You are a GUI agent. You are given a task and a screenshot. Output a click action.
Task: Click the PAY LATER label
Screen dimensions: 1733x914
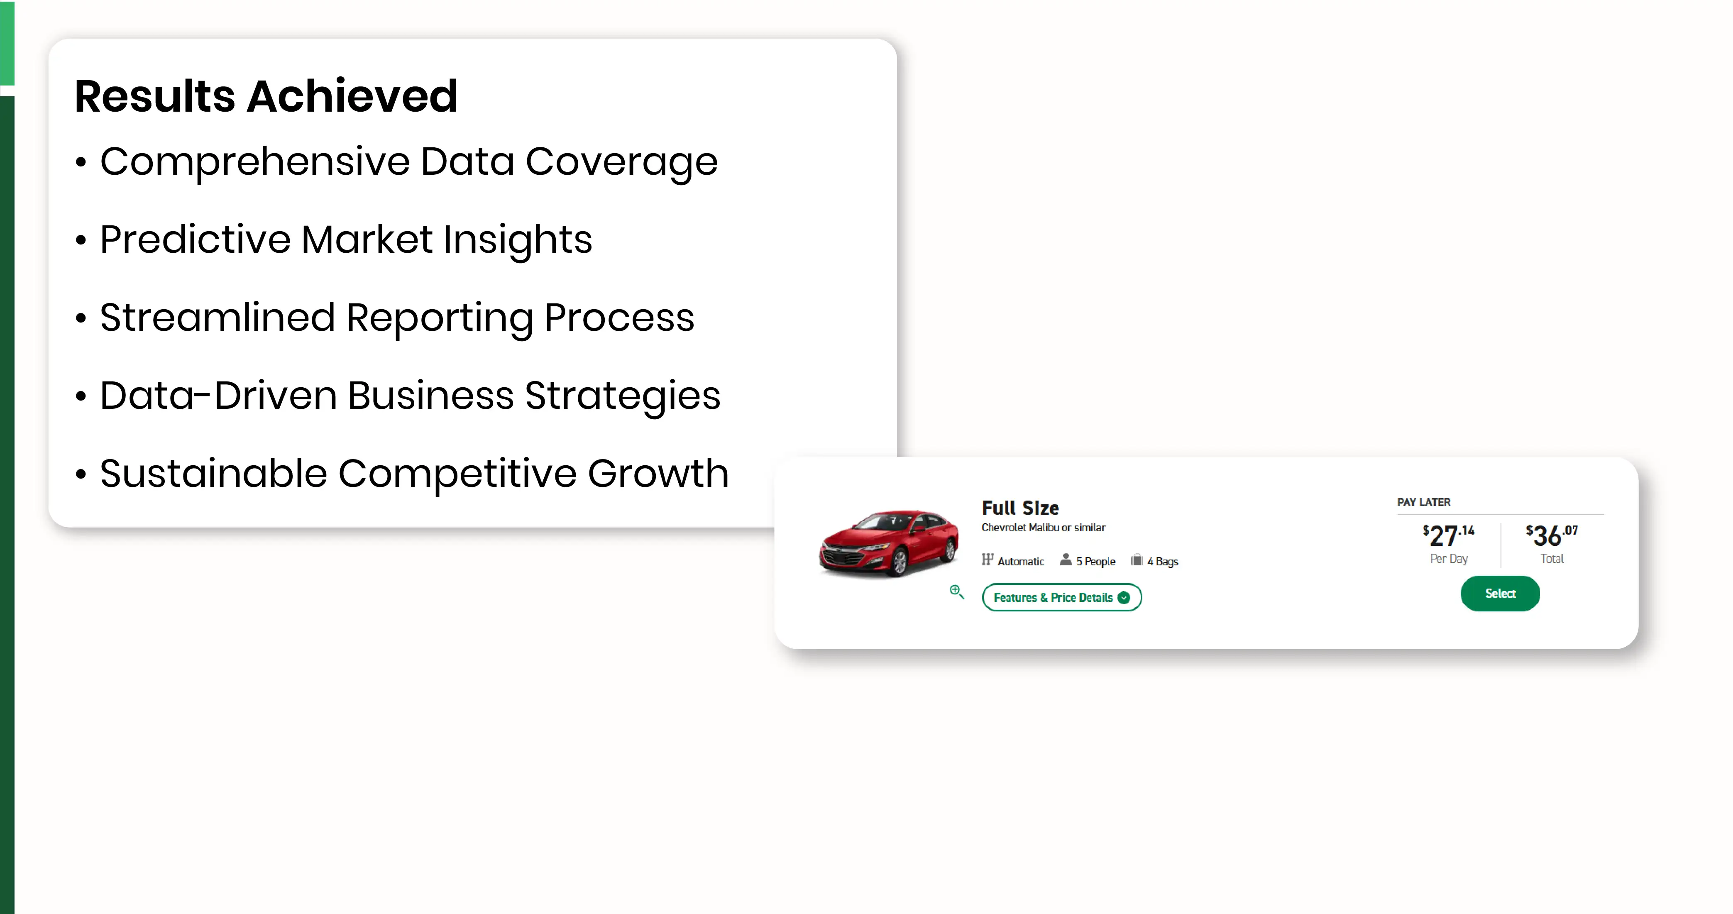[x=1423, y=502]
